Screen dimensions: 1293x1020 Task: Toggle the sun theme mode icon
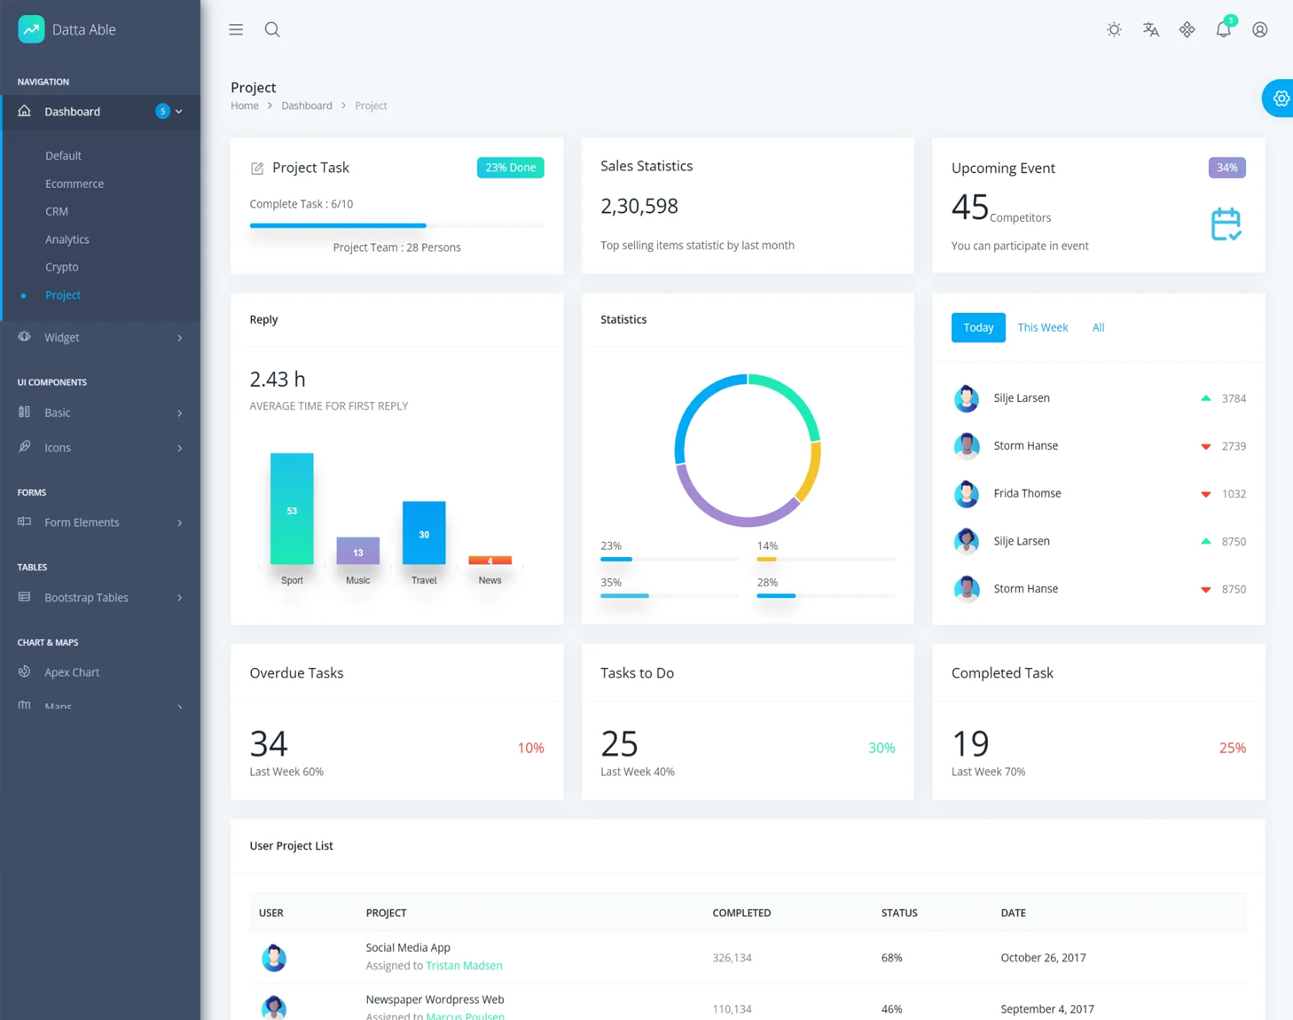pos(1114,29)
